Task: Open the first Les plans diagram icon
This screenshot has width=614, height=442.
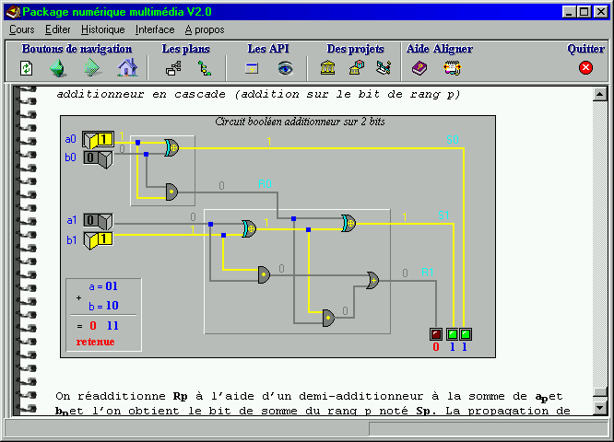Action: point(173,68)
